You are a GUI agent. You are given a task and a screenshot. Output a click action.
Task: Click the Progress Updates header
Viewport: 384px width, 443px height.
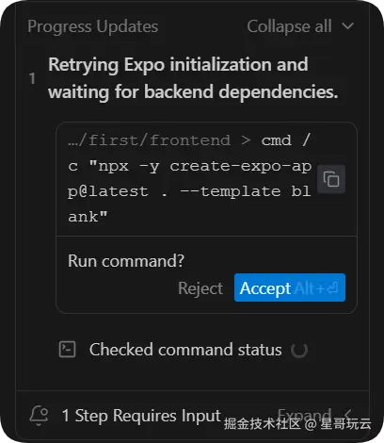[92, 26]
